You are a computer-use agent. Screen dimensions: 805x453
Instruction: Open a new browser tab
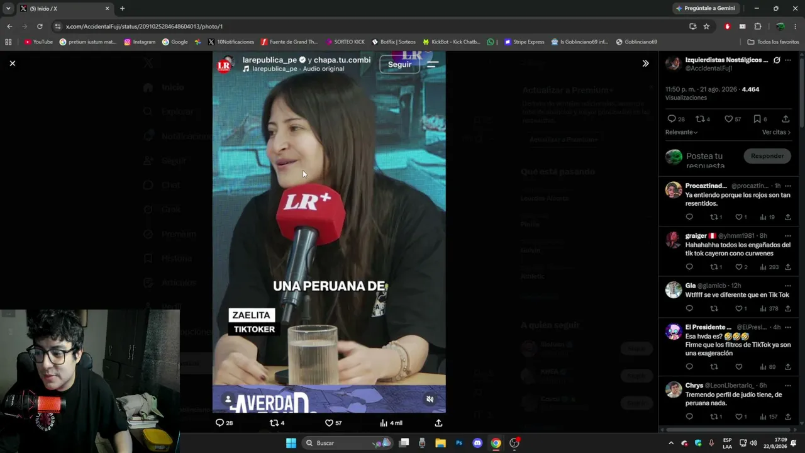[122, 9]
